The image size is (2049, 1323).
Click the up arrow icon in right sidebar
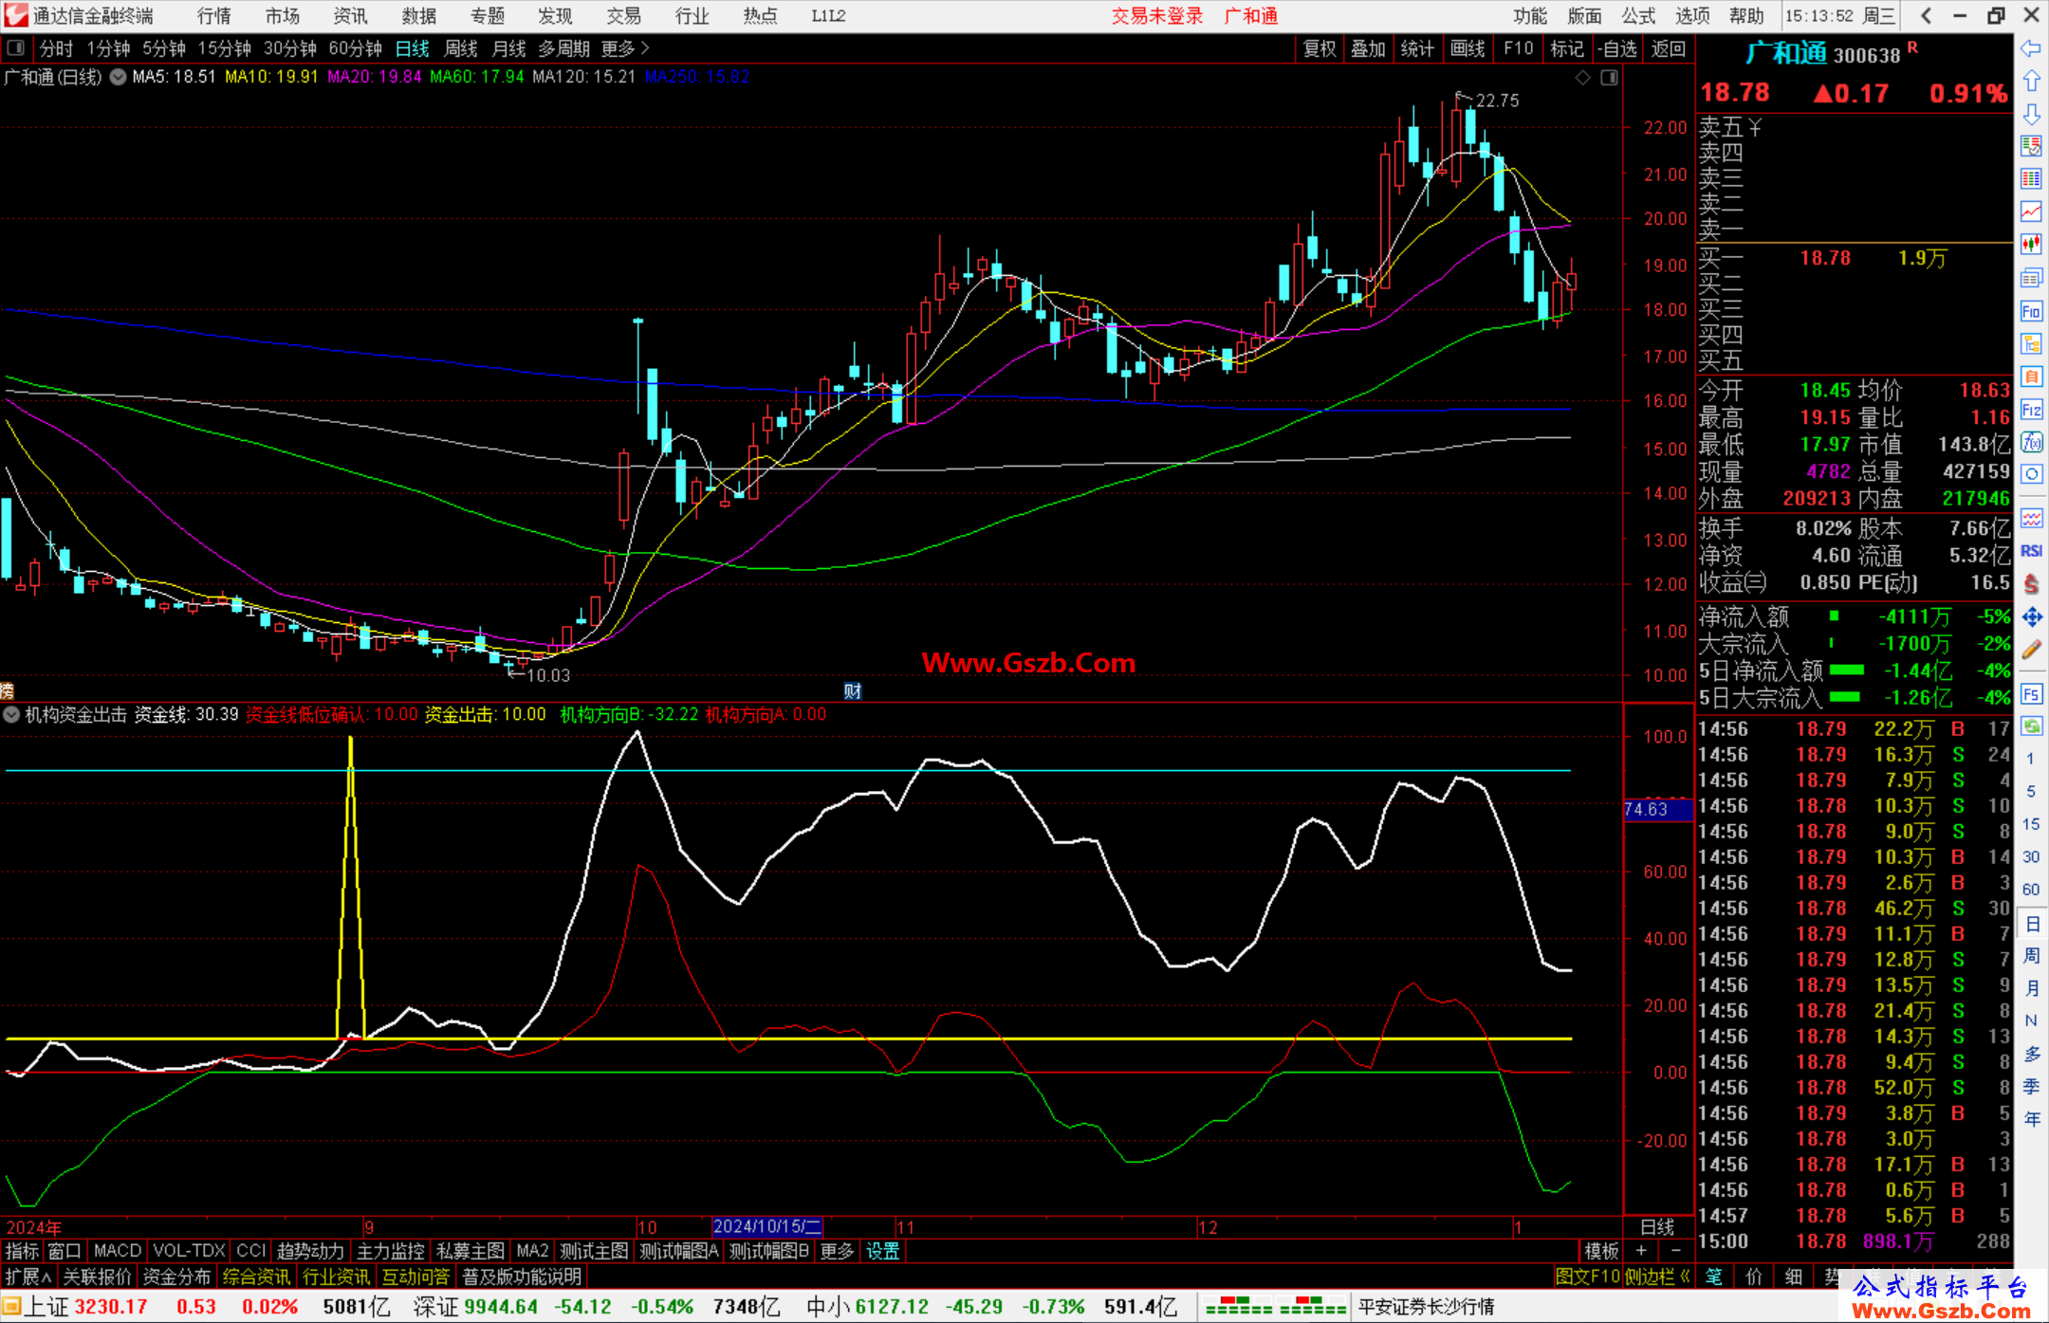(x=2031, y=82)
